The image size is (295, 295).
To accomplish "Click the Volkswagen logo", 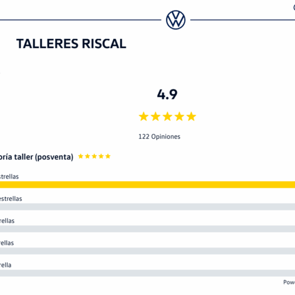I will click(176, 20).
